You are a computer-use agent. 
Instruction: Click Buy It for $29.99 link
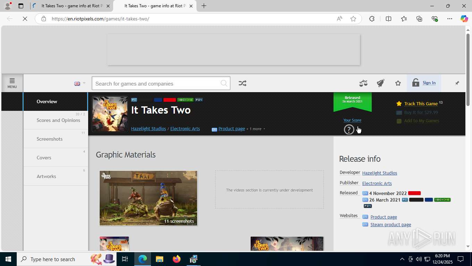pos(421,112)
